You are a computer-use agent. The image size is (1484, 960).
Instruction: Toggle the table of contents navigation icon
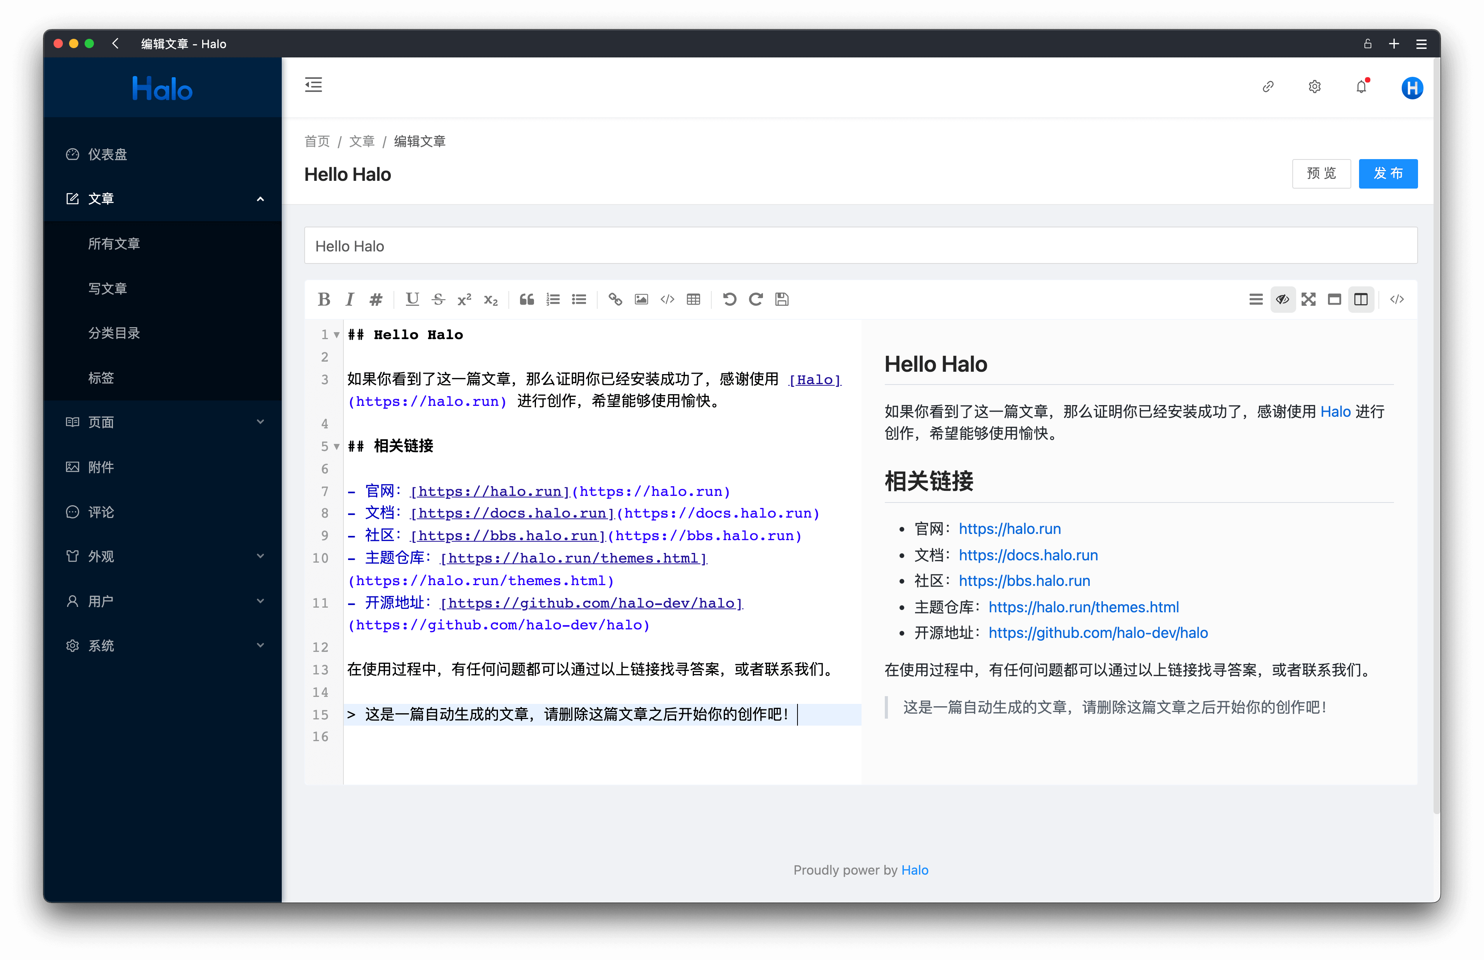(x=1256, y=299)
